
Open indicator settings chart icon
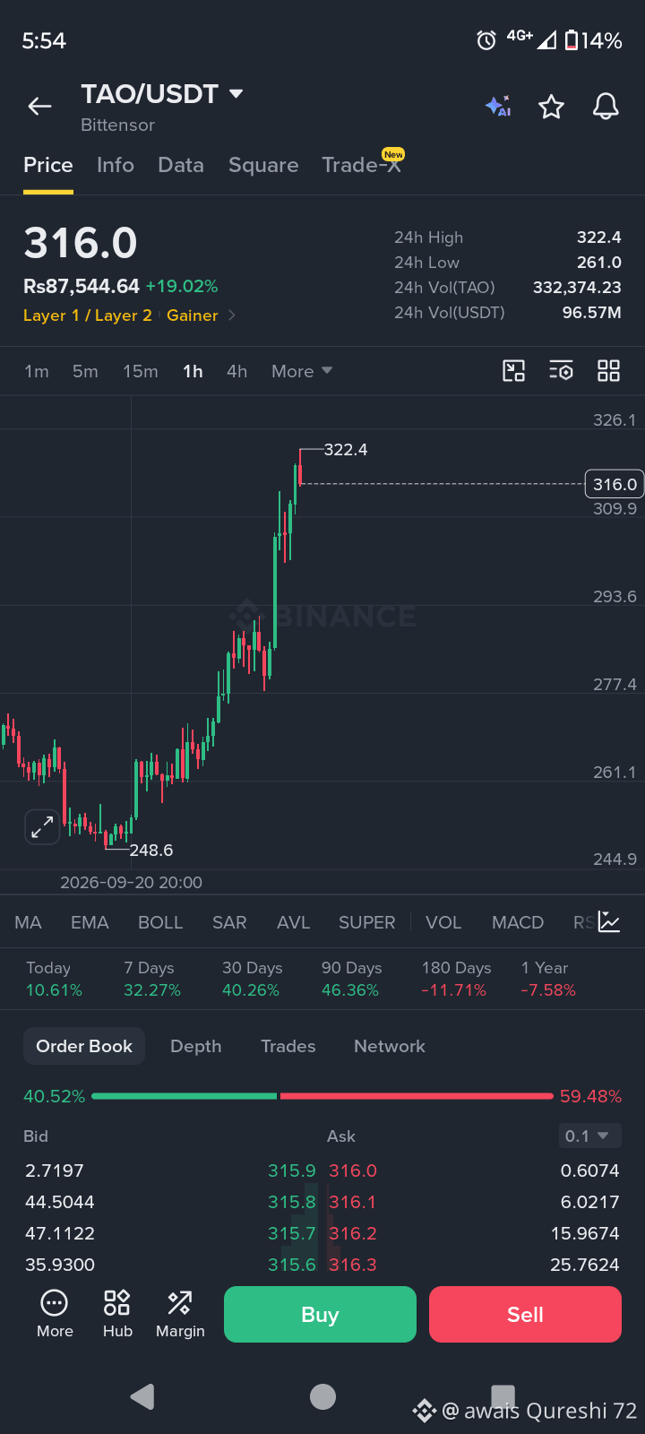609,922
